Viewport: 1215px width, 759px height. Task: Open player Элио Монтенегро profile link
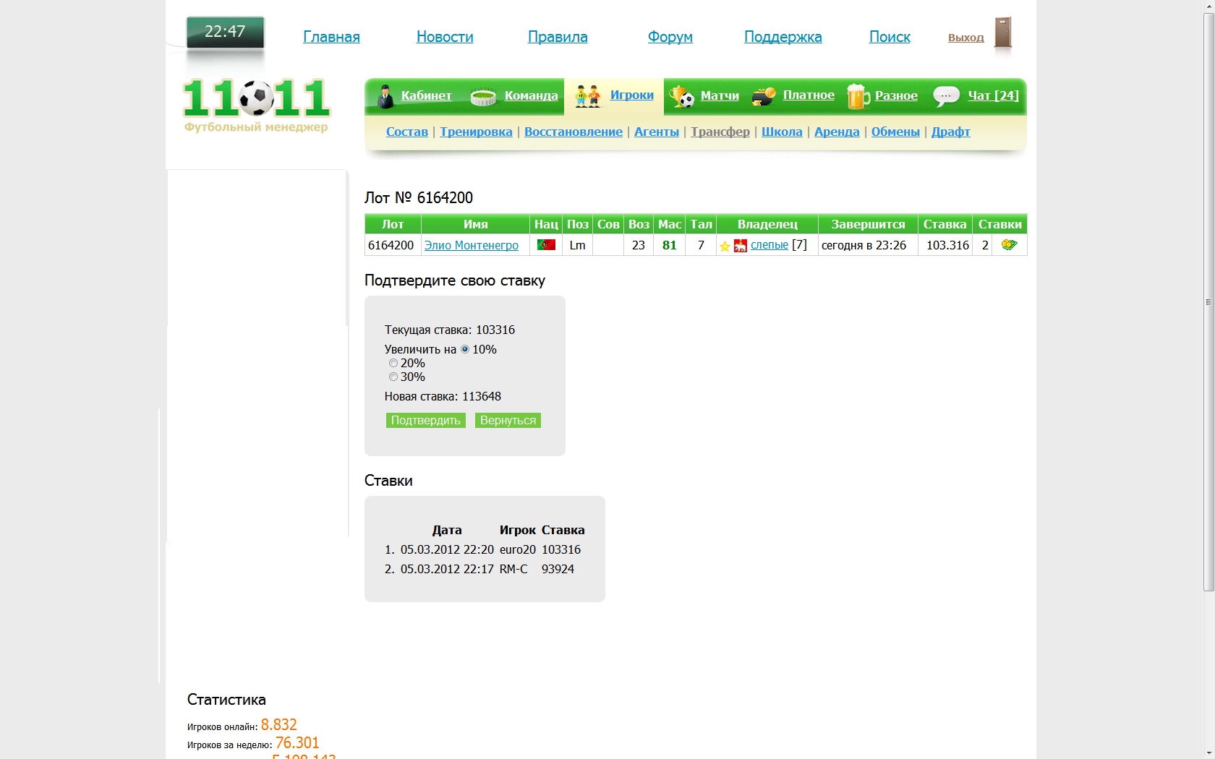click(471, 245)
